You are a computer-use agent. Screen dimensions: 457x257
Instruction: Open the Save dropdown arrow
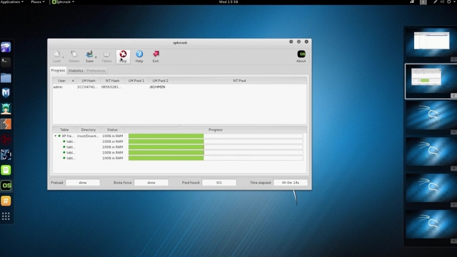(x=96, y=57)
